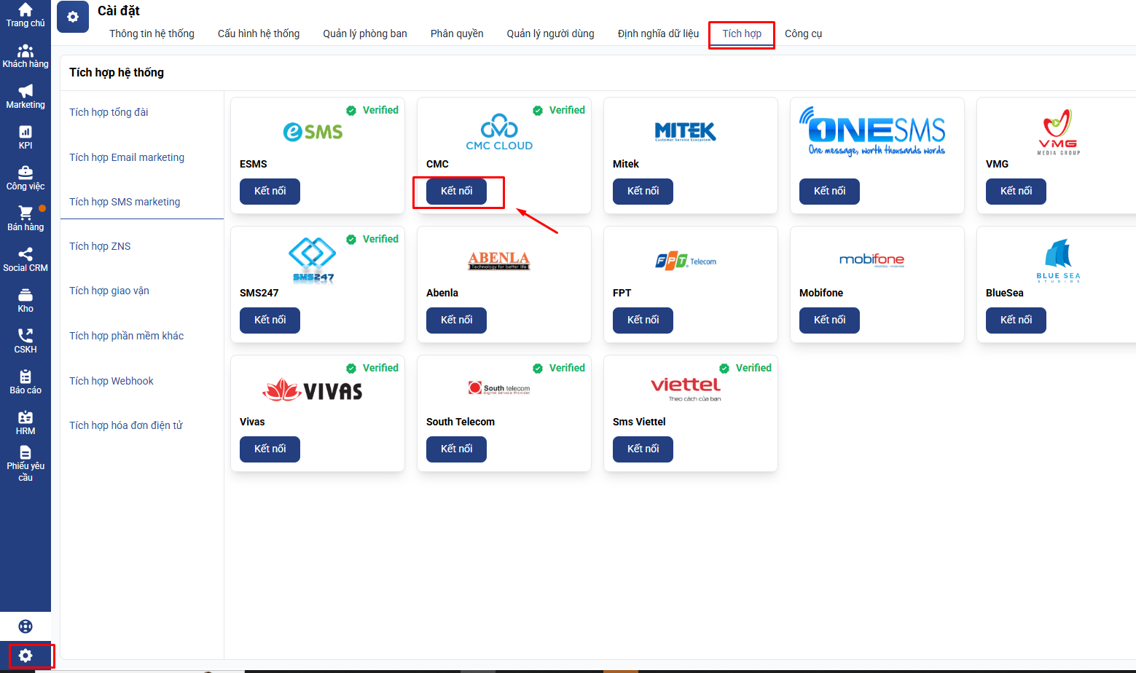Switch to Cấu hình hệ thống tab
Image resolution: width=1136 pixels, height=673 pixels.
259,34
